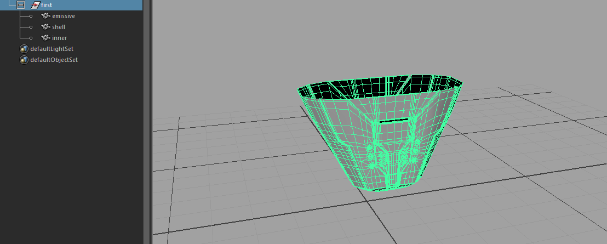Click the mesh icon next to shell
This screenshot has height=244, width=607.
click(45, 27)
